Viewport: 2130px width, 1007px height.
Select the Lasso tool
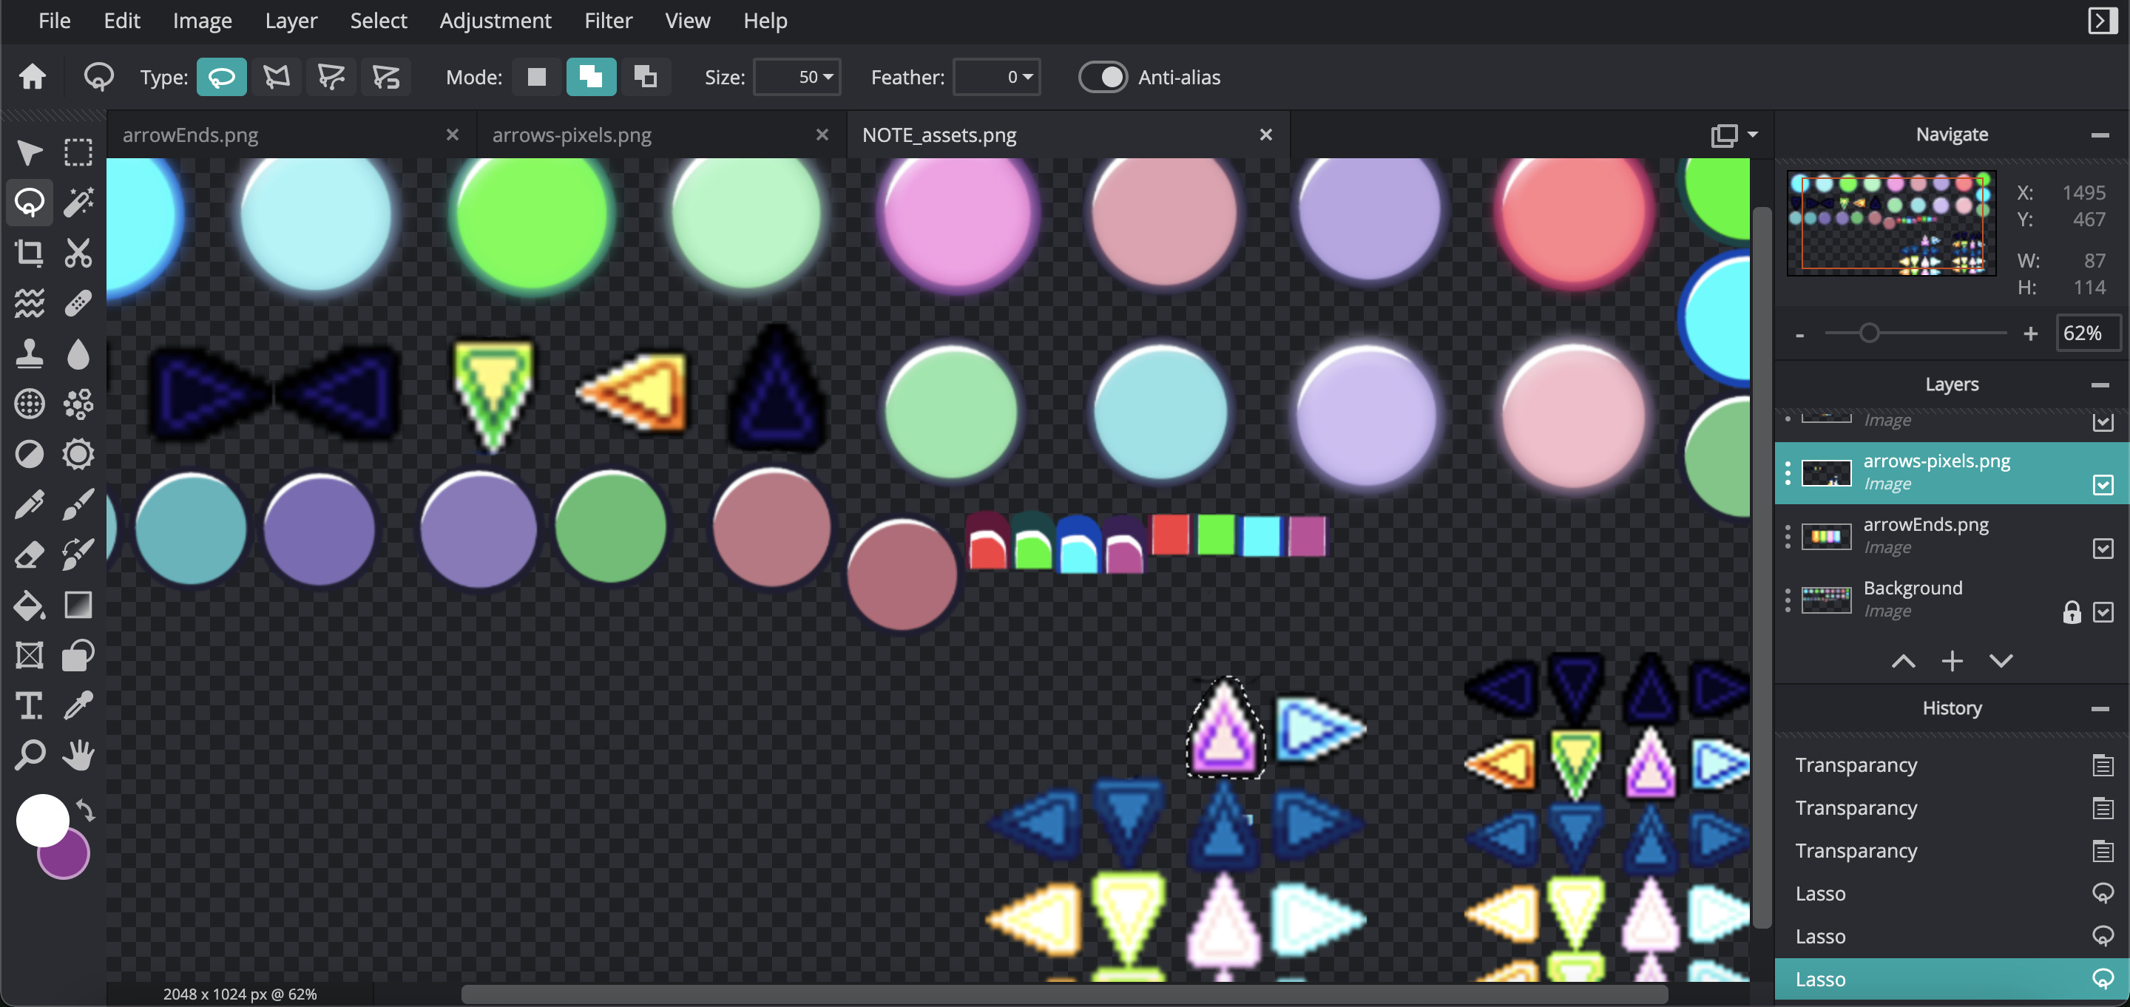(30, 202)
